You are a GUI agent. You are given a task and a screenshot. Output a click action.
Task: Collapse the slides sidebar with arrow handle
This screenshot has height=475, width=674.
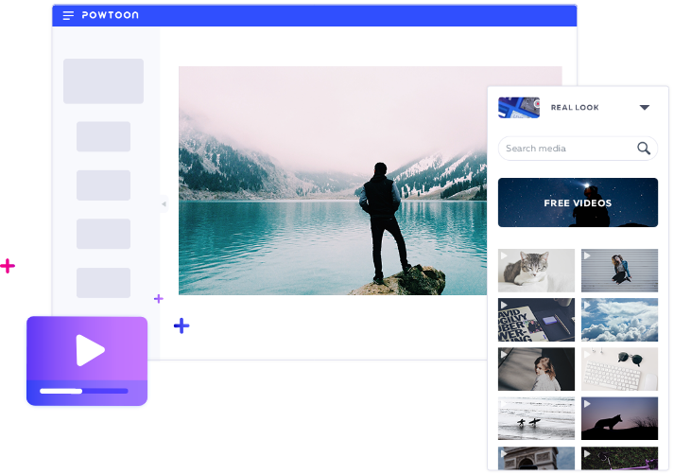coord(164,203)
